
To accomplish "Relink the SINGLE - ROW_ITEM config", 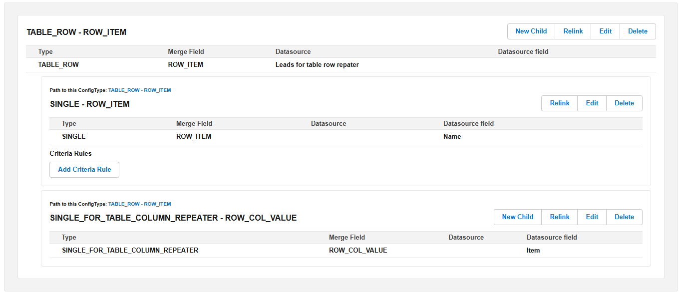I will (559, 103).
